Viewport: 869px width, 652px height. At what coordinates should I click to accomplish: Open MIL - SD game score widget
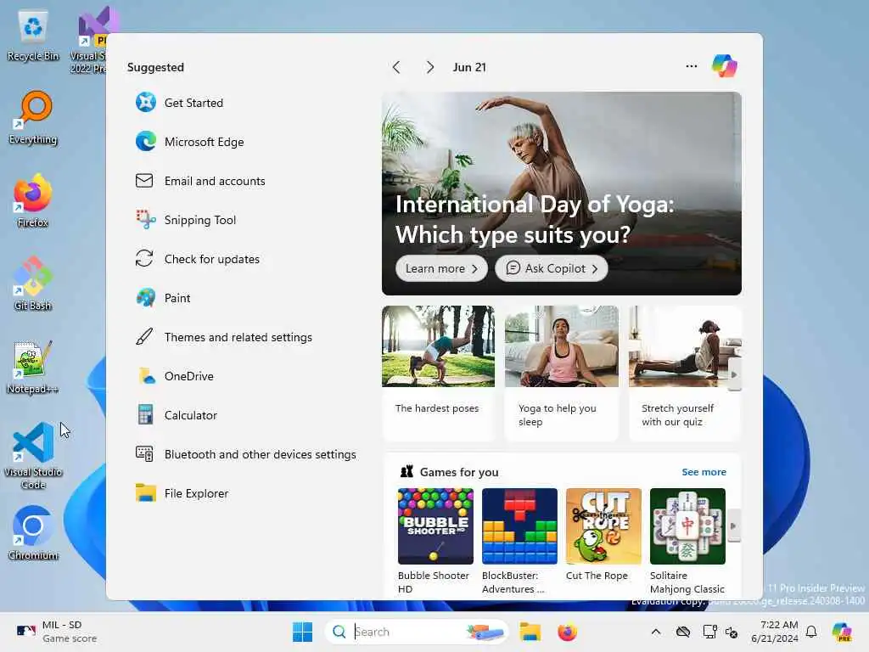(x=55, y=632)
